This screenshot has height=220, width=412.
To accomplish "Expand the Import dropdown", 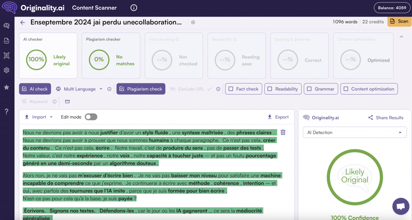I will (x=51, y=117).
